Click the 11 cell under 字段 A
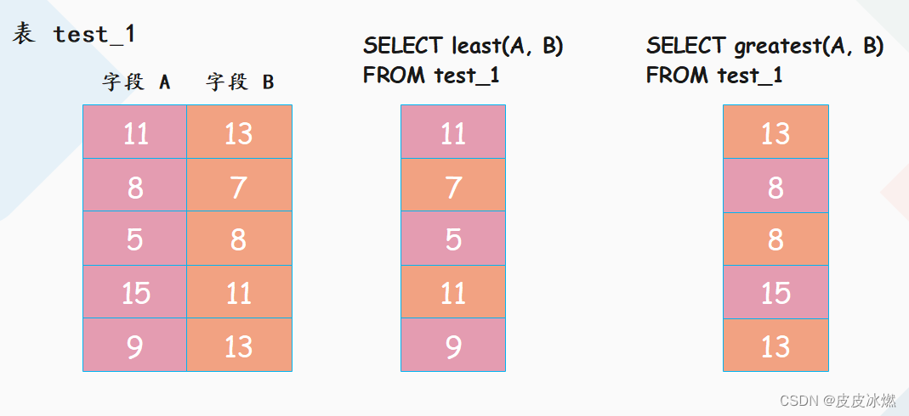Image resolution: width=909 pixels, height=416 pixels. (135, 132)
